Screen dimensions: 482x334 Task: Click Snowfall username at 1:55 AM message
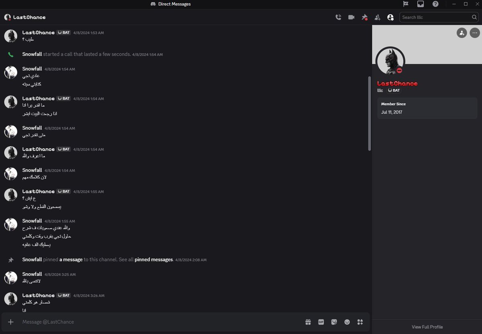tap(32, 221)
